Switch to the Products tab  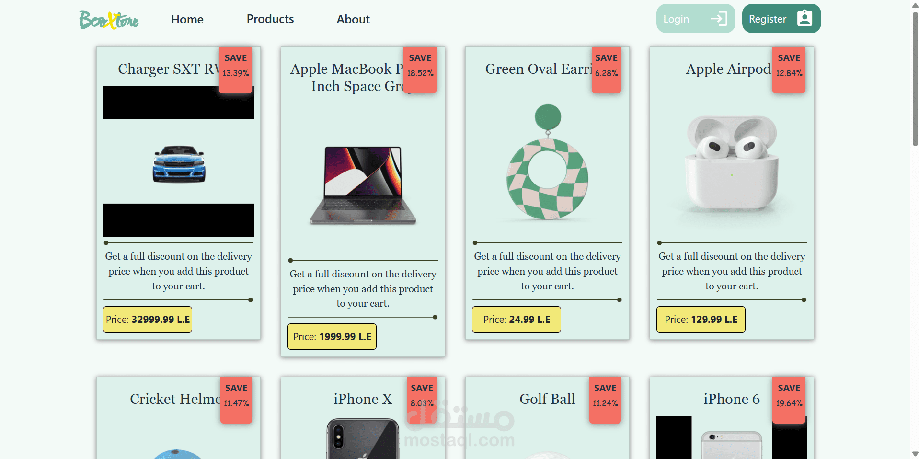[x=270, y=19]
